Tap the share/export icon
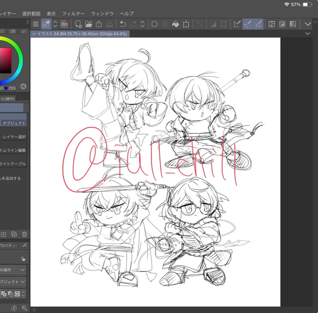This screenshot has width=318, height=313. [x=99, y=24]
